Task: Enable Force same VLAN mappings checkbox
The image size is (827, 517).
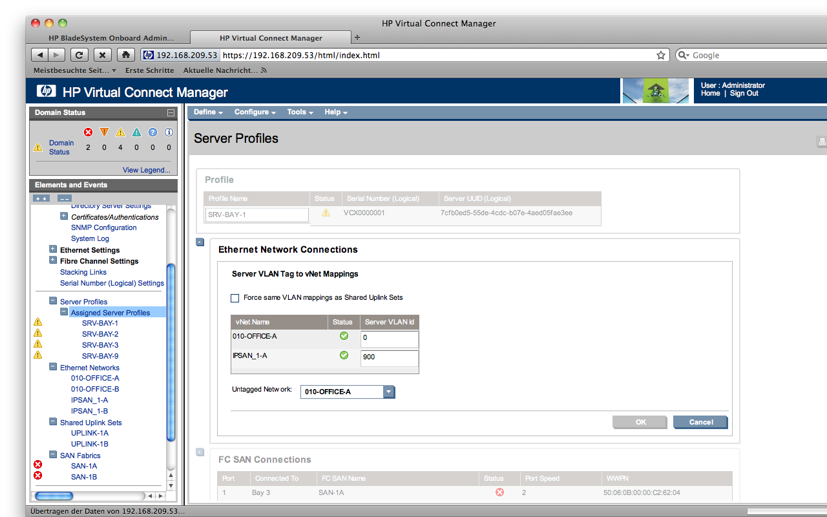Action: click(x=235, y=298)
